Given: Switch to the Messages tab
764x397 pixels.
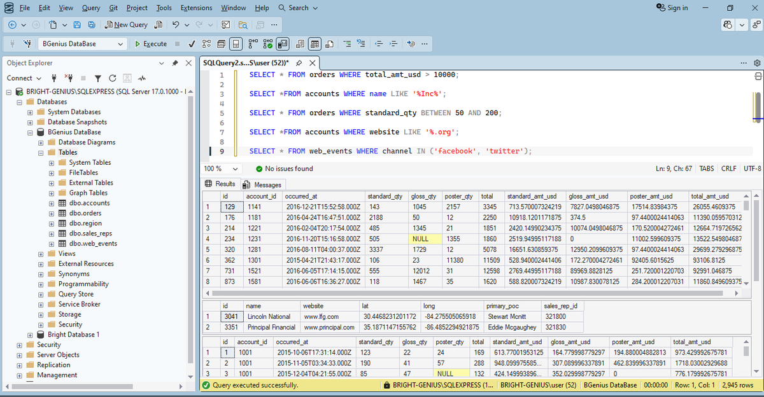Looking at the screenshot, I should click(x=262, y=185).
